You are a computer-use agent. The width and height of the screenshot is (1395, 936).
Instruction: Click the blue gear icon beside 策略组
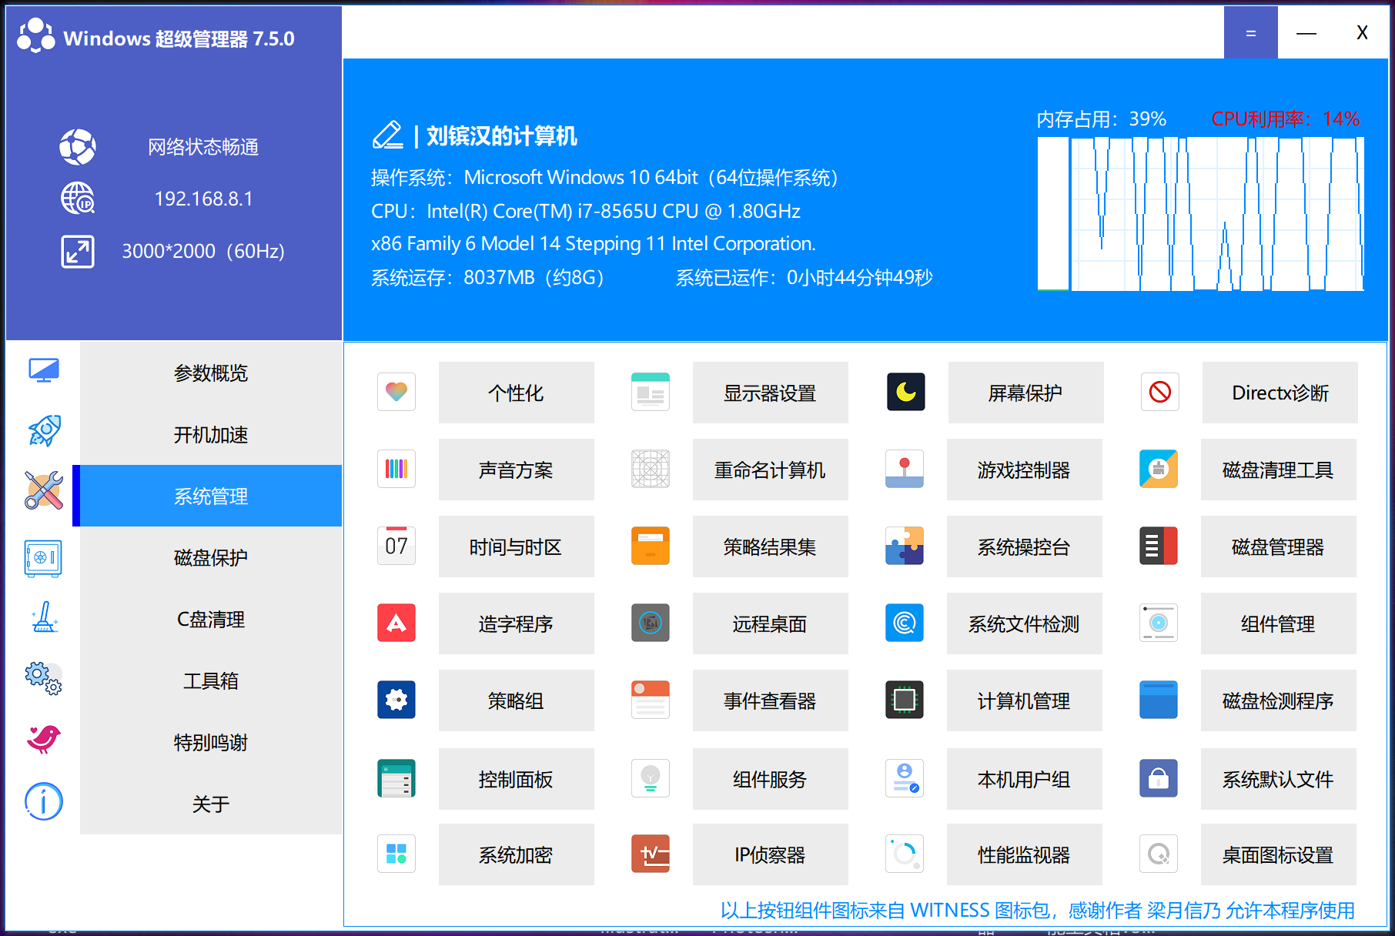pos(396,700)
